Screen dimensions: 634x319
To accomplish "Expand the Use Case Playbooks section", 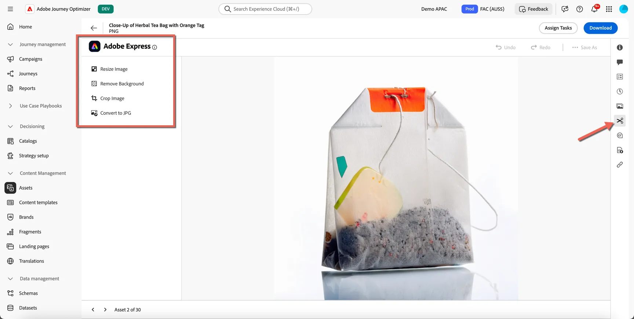I will click(x=10, y=106).
